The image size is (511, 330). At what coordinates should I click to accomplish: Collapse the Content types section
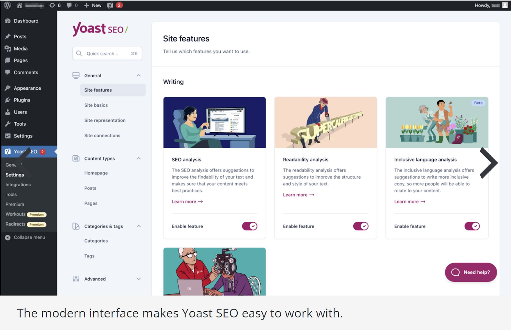[139, 158]
